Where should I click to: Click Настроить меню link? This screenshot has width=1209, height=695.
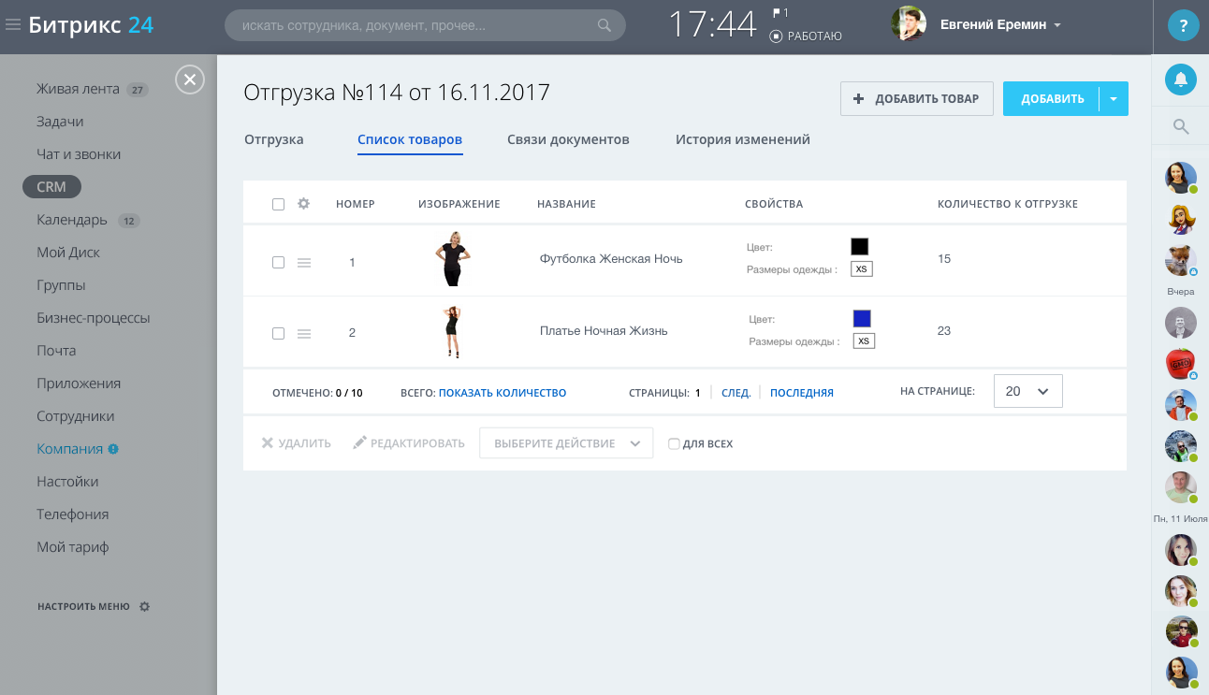[x=84, y=606]
